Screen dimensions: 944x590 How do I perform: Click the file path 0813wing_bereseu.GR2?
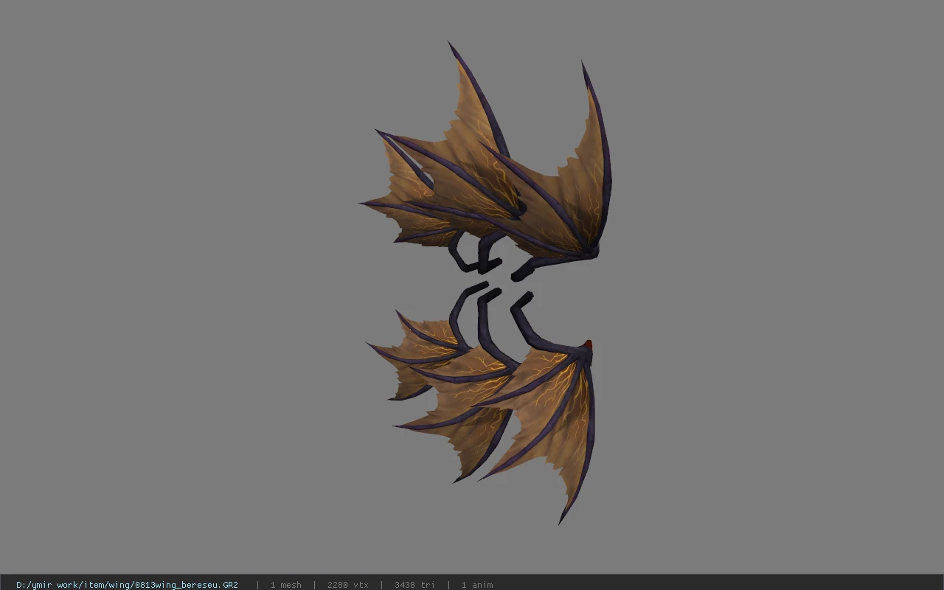tap(127, 585)
